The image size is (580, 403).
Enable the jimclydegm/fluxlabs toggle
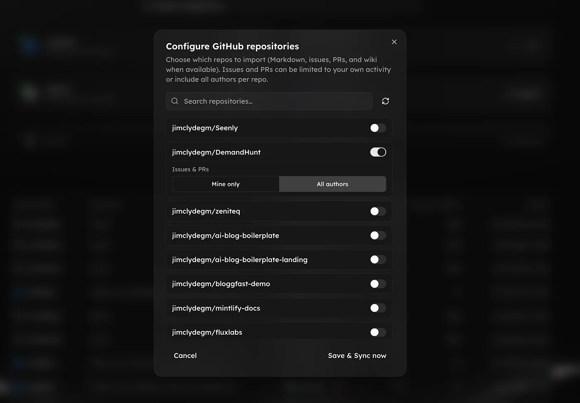[378, 332]
